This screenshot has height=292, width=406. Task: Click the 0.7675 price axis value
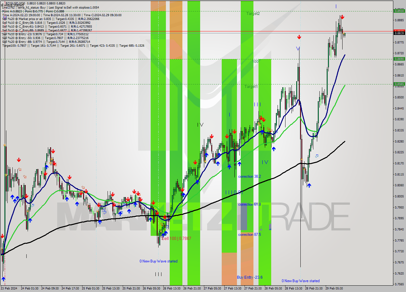tap(399, 262)
